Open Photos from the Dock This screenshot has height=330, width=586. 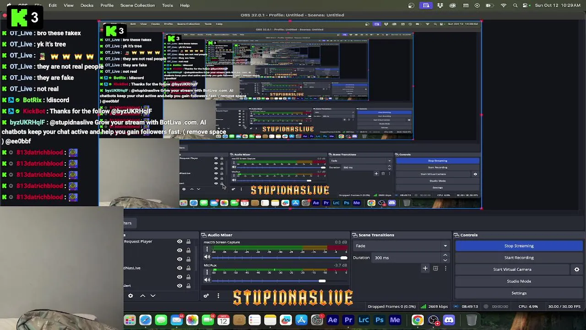[192, 320]
